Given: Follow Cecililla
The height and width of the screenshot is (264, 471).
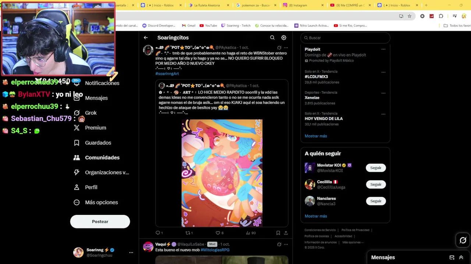Looking at the screenshot, I should [376, 184].
